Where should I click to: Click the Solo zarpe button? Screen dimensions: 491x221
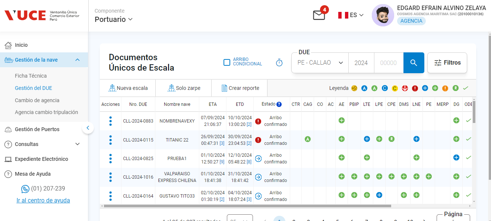click(184, 88)
